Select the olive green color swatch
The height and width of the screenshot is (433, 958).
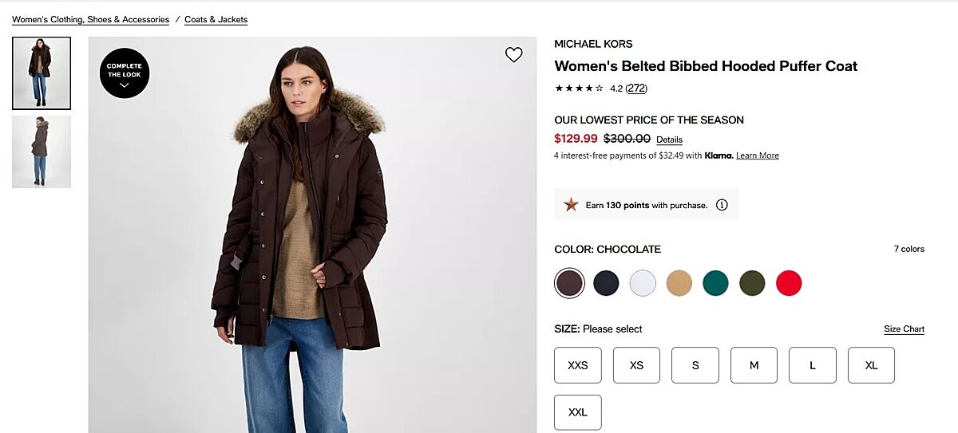click(x=752, y=283)
